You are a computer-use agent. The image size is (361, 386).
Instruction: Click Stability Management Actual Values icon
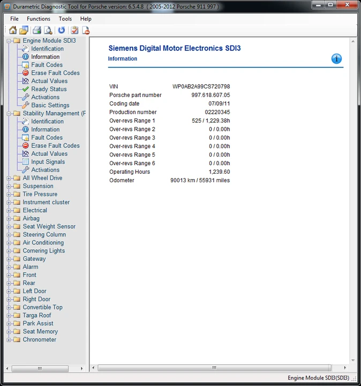(x=26, y=154)
